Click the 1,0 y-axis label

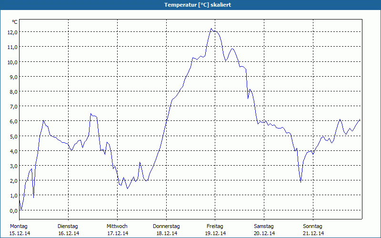[14, 196]
